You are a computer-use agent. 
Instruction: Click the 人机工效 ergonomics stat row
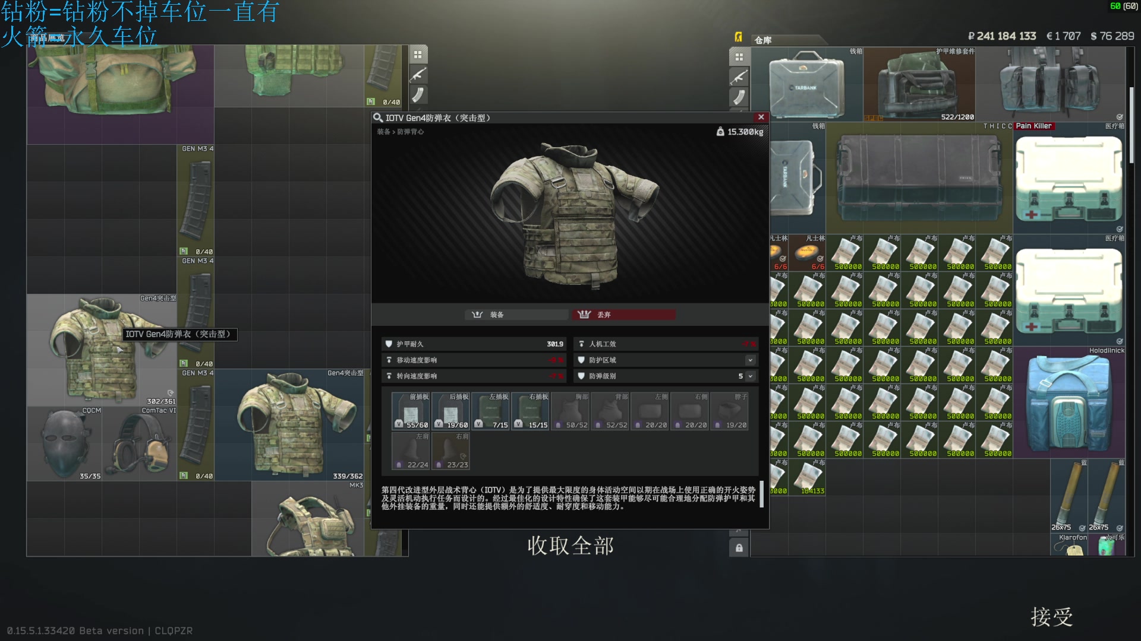[x=666, y=344]
